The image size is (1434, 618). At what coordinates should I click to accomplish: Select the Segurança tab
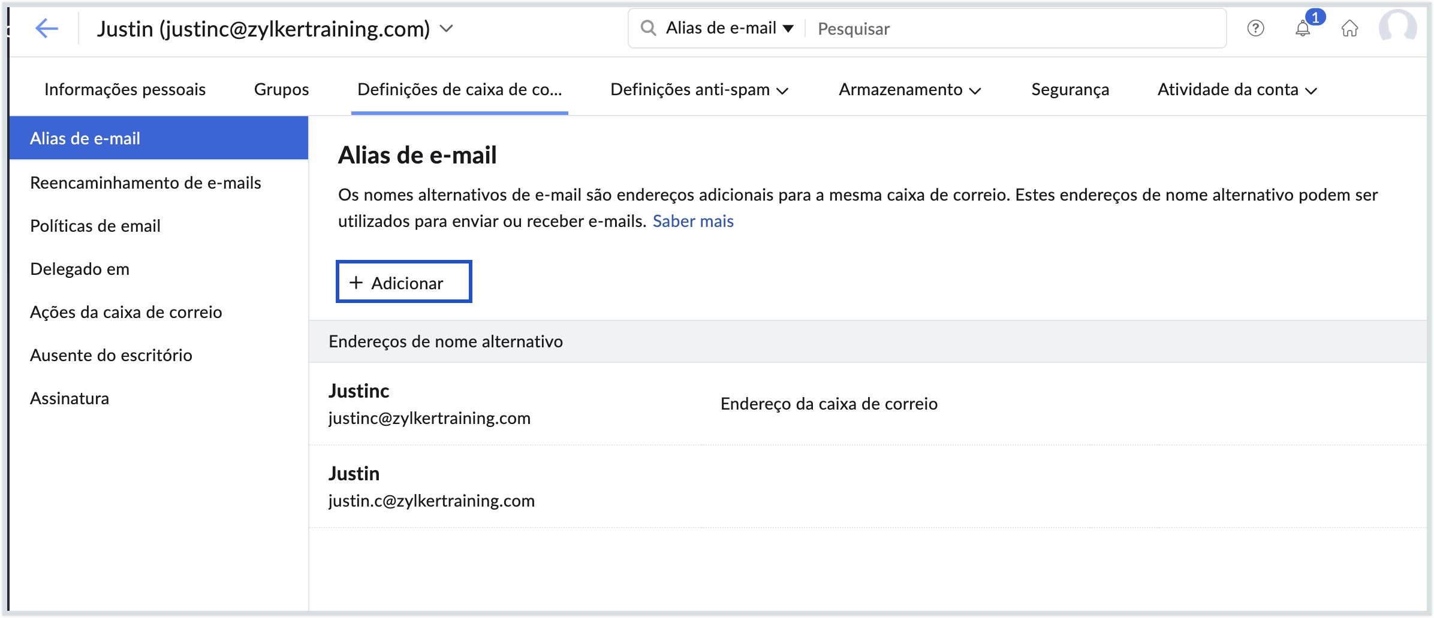tap(1070, 90)
